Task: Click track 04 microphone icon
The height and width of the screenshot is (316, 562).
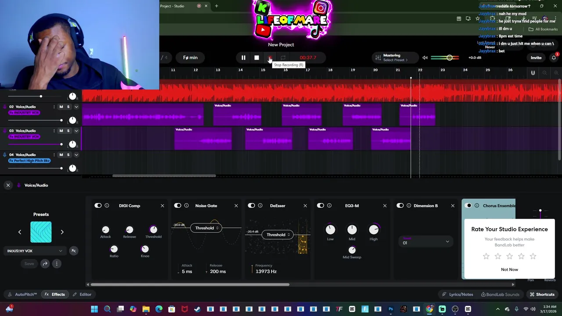Action: point(5,154)
